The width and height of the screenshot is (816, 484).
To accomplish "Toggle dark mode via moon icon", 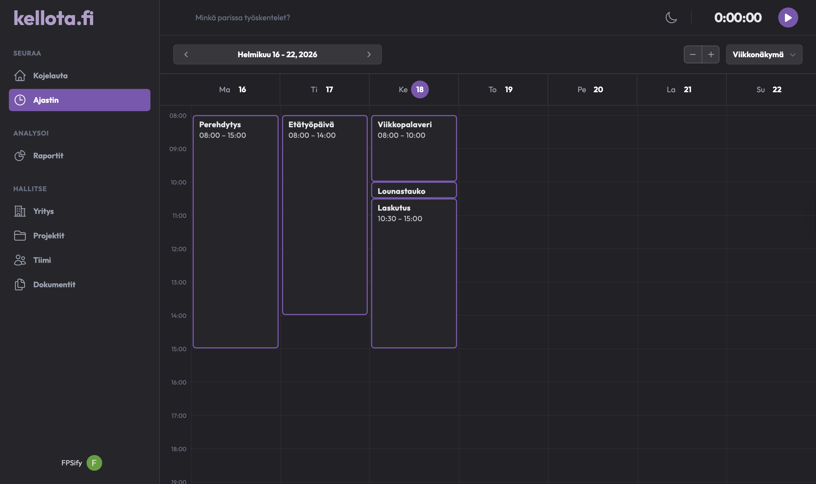I will point(671,18).
